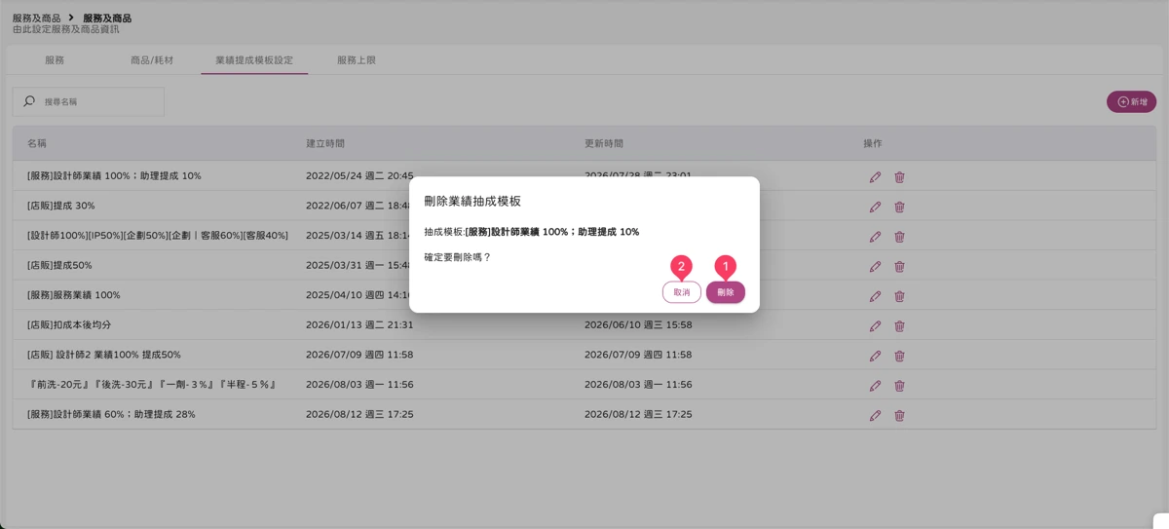Delete the [服務]設計師業績 60%；助理提成 28% template
This screenshot has height=529, width=1169.
click(x=899, y=415)
